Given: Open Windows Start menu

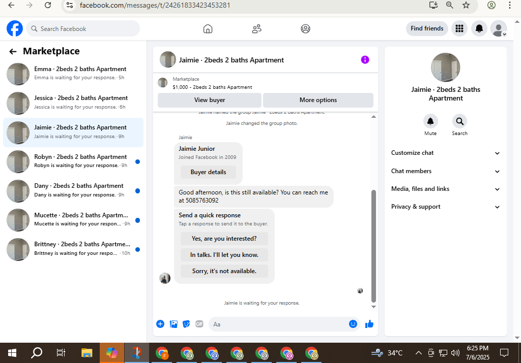Looking at the screenshot, I should tap(12, 353).
